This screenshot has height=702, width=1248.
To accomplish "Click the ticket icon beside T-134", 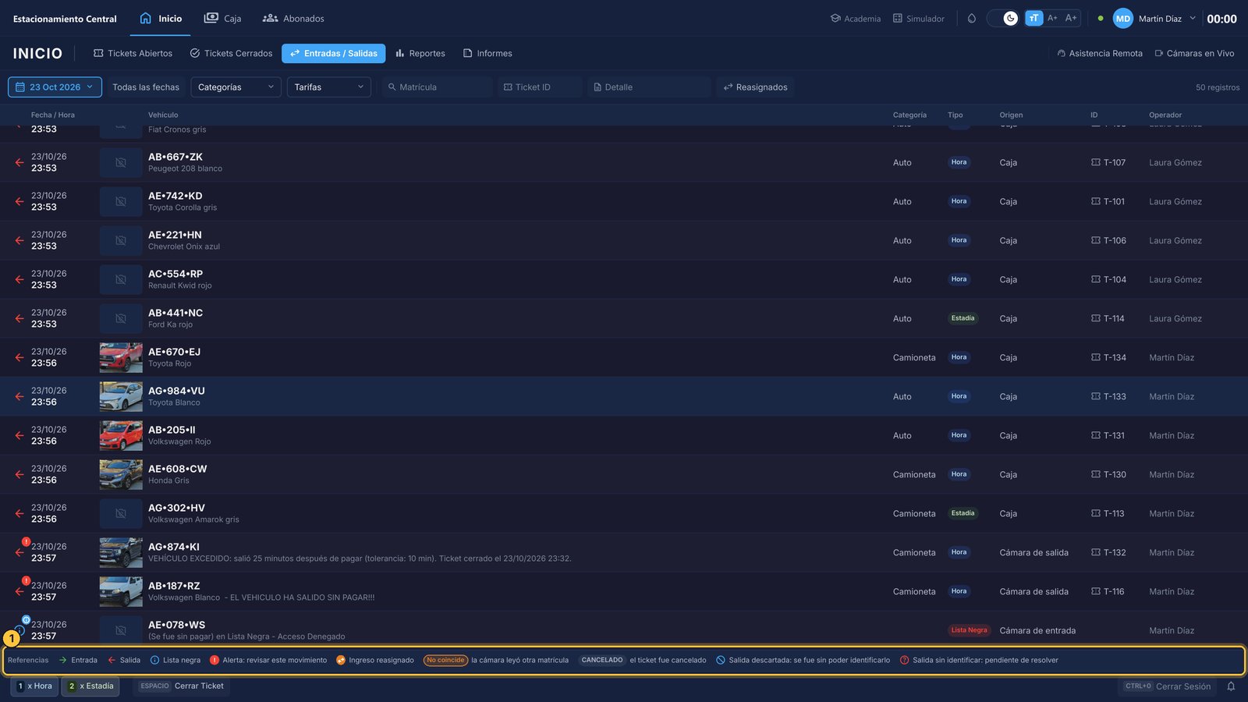I will click(x=1095, y=357).
